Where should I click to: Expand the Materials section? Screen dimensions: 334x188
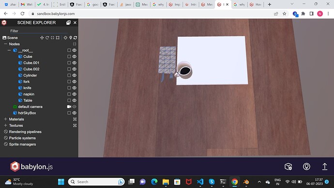[x=5, y=119]
